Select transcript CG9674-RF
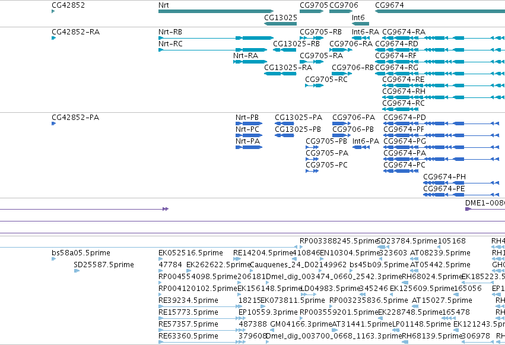This screenshot has height=345, width=505. click(x=440, y=62)
